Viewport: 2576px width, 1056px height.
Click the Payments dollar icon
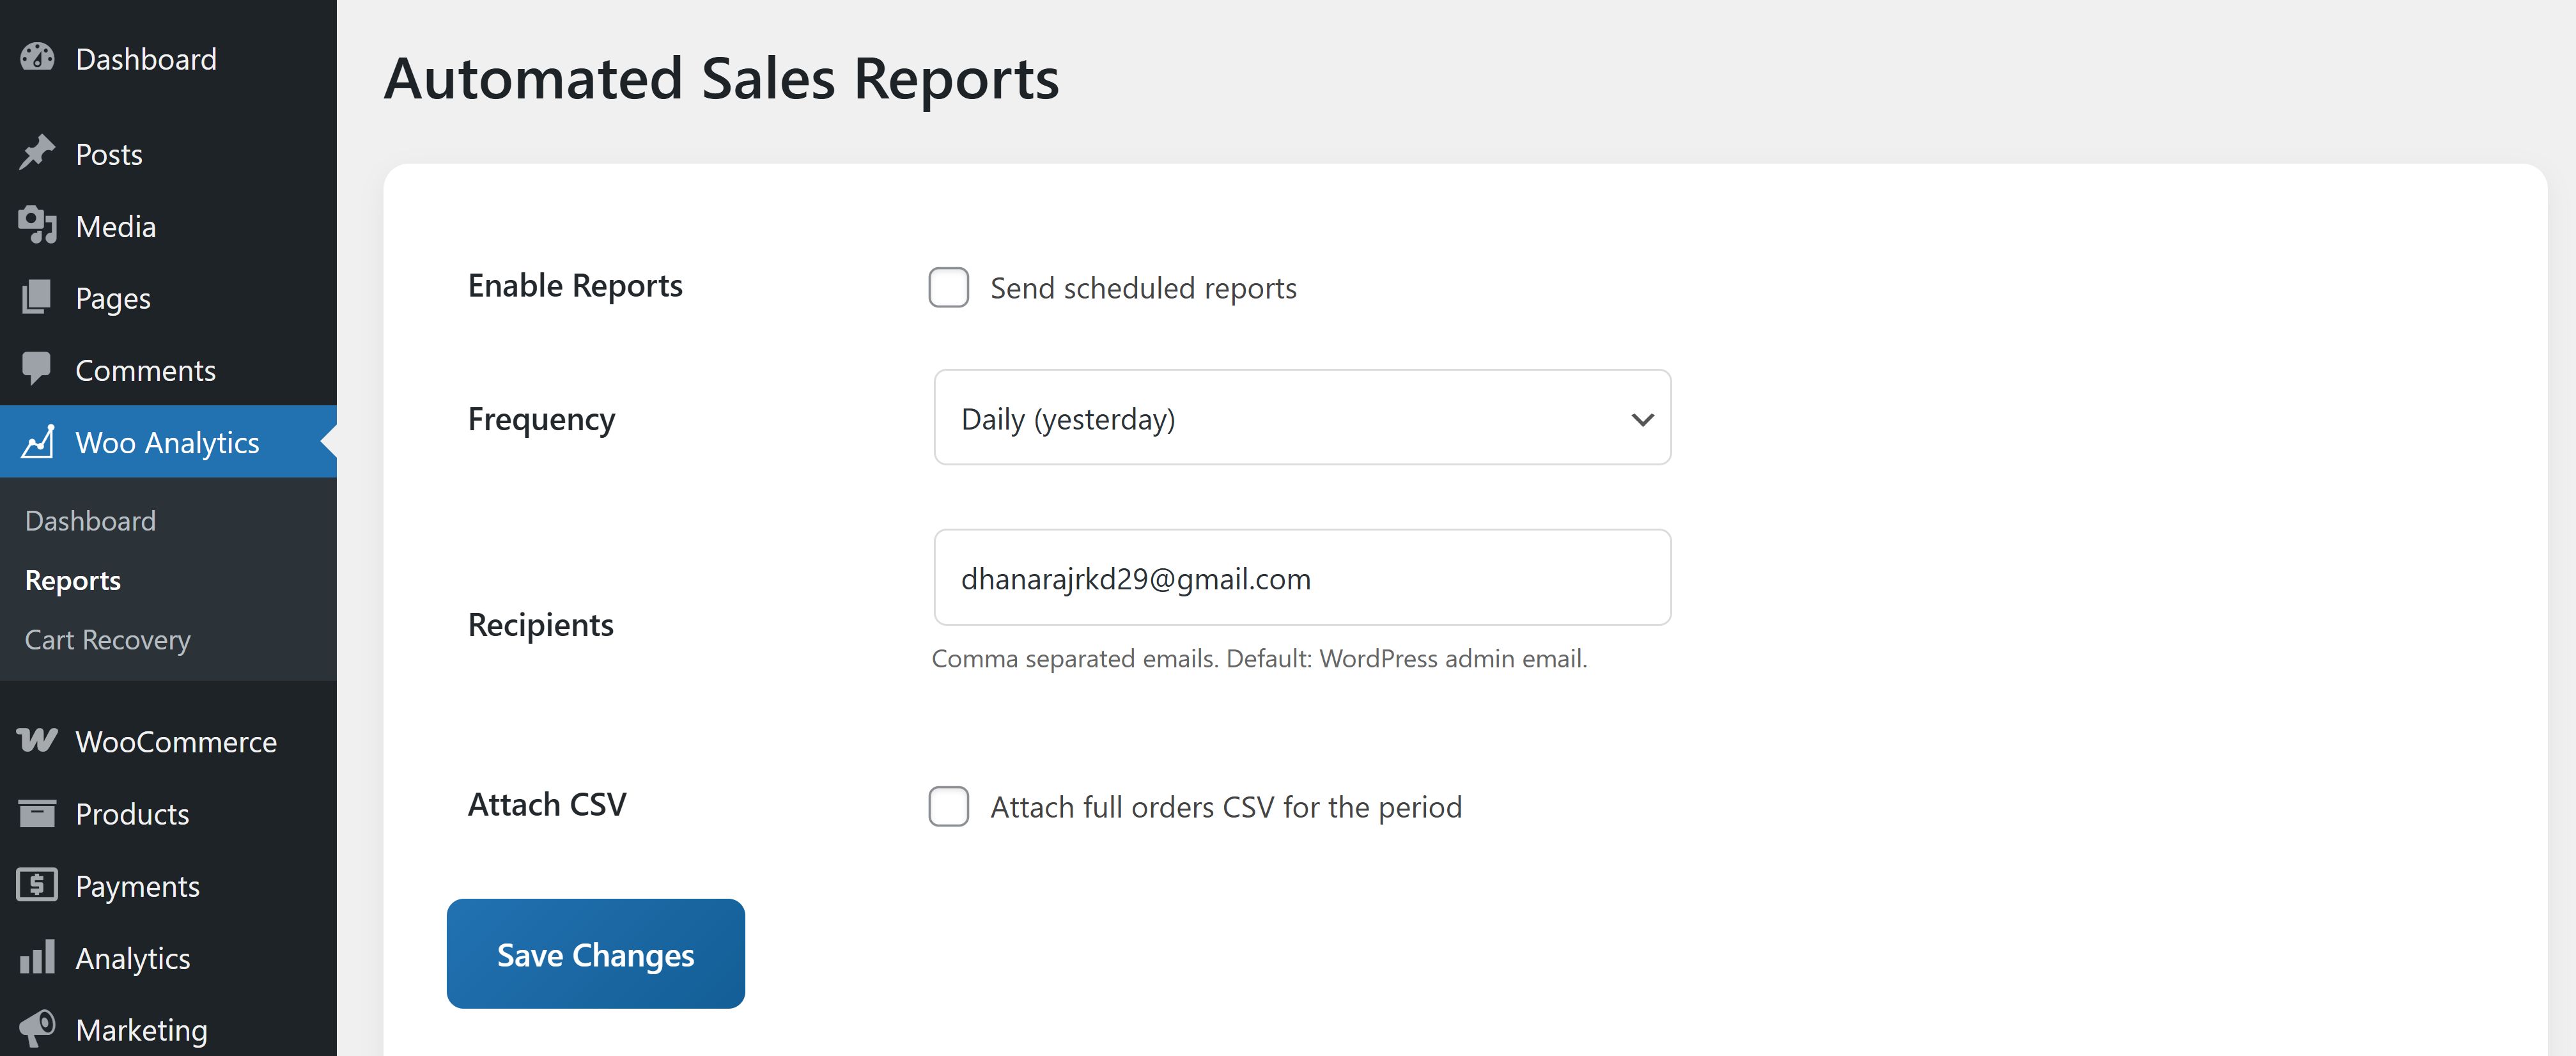coord(37,885)
